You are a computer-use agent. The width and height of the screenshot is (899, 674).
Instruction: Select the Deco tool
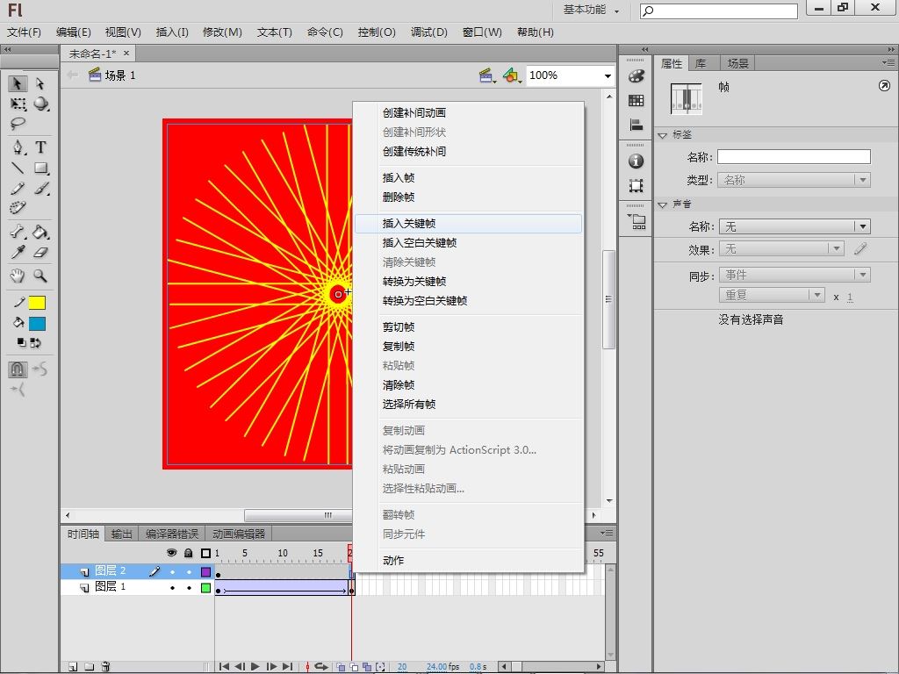click(18, 207)
